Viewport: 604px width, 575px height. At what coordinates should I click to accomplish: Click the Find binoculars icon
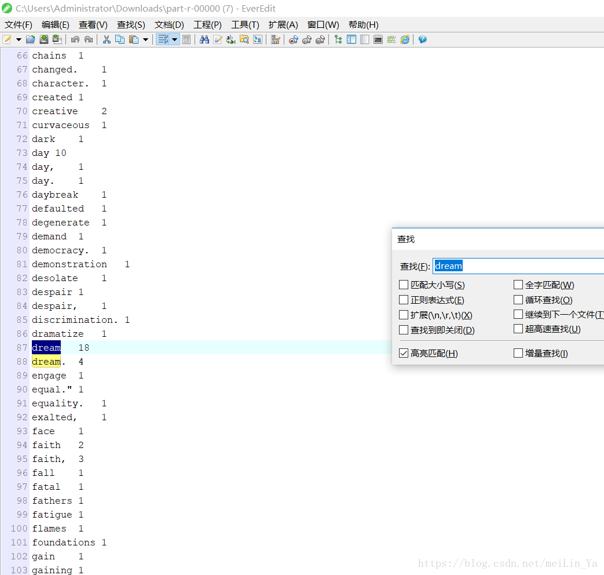pyautogui.click(x=204, y=39)
